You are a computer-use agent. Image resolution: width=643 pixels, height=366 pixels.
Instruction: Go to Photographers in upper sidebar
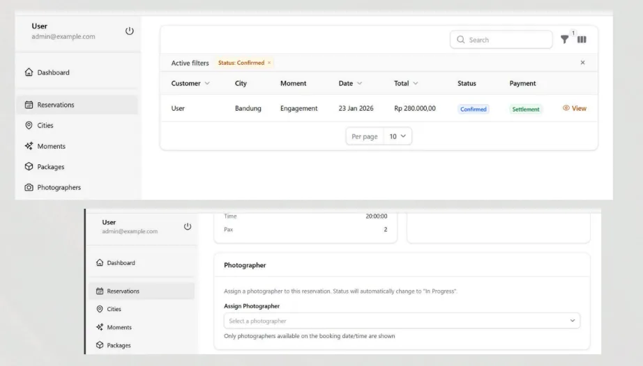(77, 187)
